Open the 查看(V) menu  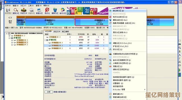click(39, 6)
